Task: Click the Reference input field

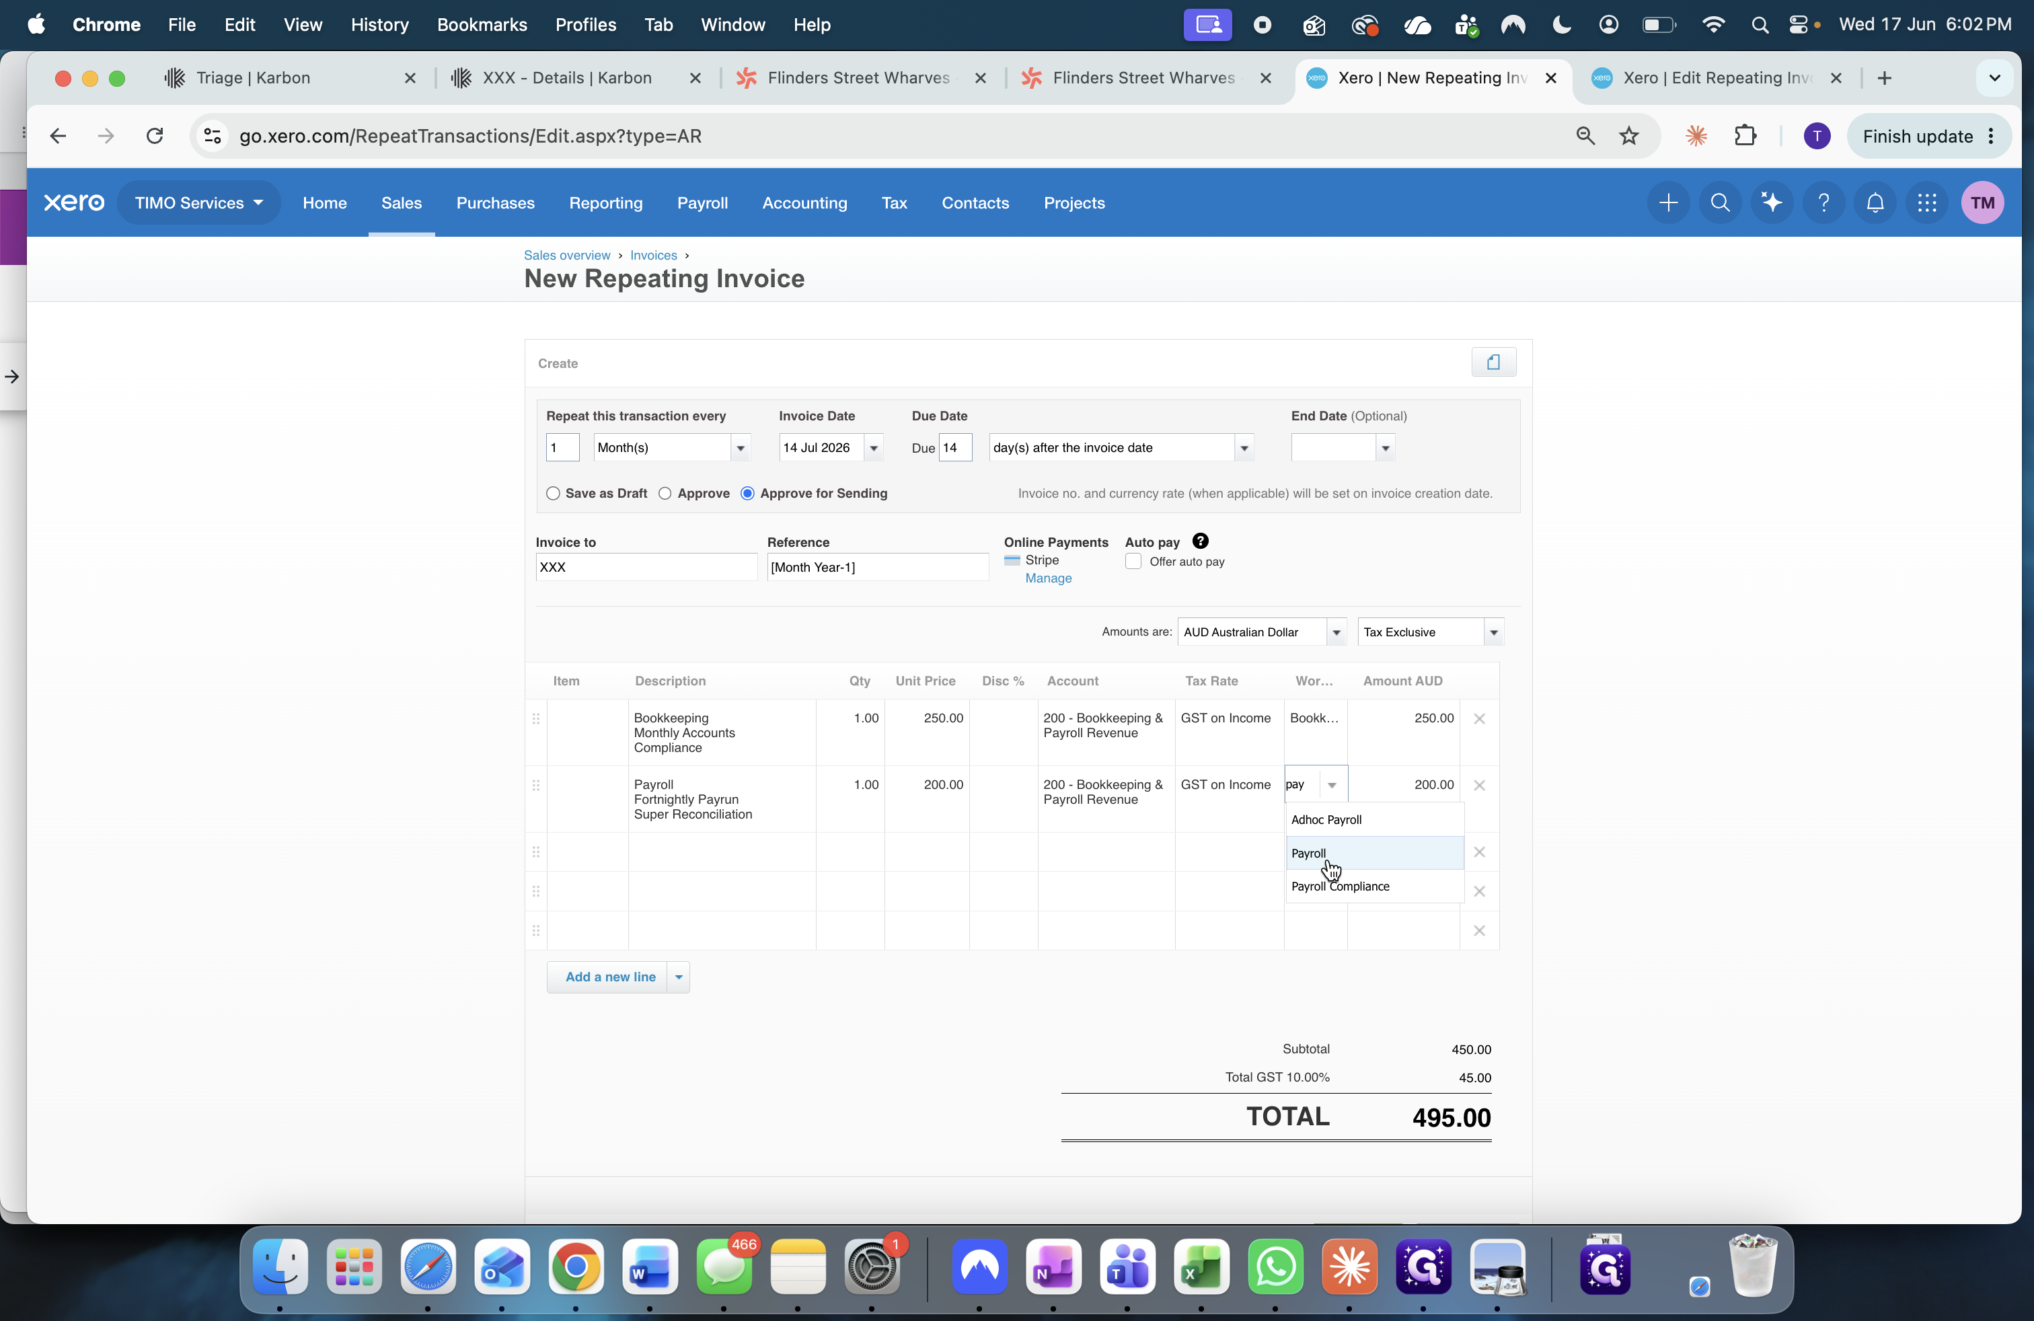Action: point(878,568)
